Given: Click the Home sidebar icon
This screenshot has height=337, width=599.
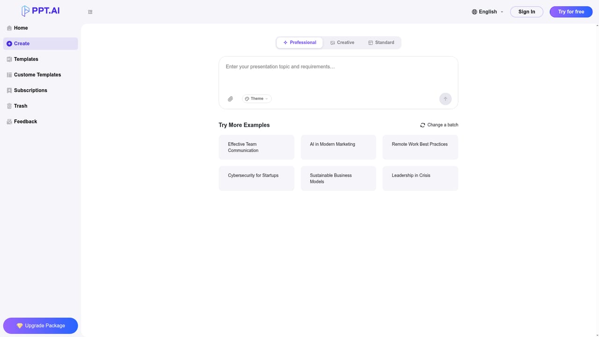Looking at the screenshot, I should pyautogui.click(x=9, y=28).
